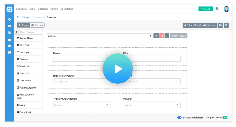Open the Requests menu
This screenshot has width=236, height=127.
(21, 9)
